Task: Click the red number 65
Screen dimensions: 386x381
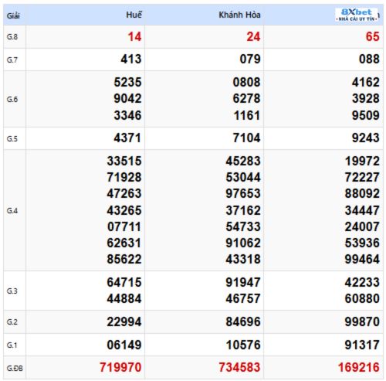Action: (373, 36)
